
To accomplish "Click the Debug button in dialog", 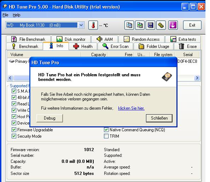I will [x=49, y=118].
